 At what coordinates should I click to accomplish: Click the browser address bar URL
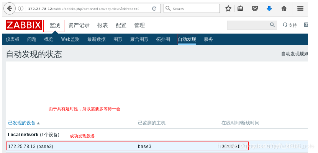[x=83, y=9]
